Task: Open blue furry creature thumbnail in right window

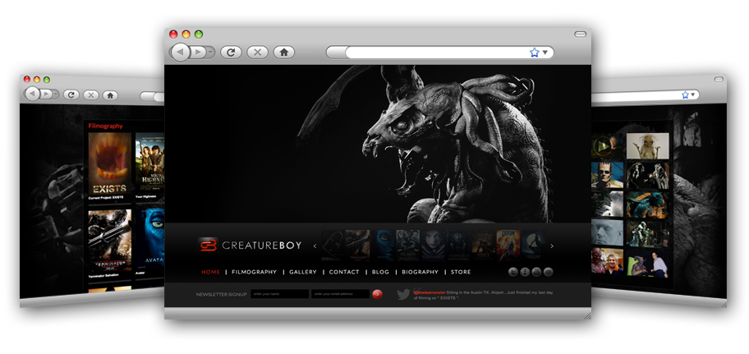Action: coord(648,205)
